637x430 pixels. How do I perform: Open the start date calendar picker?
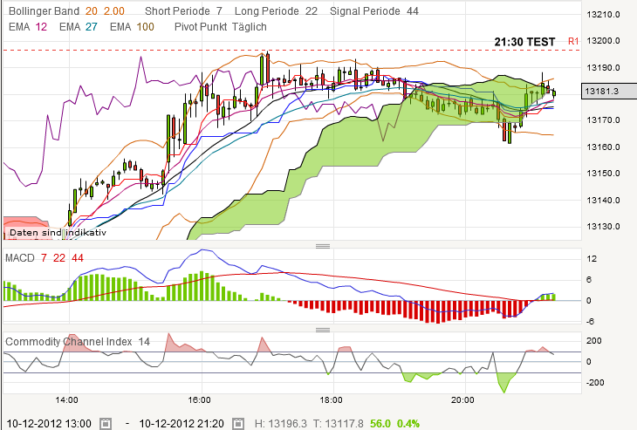tap(106, 424)
